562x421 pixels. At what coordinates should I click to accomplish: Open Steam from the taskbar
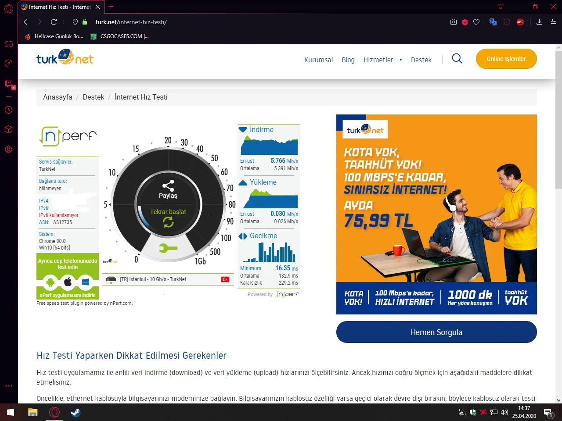click(76, 412)
